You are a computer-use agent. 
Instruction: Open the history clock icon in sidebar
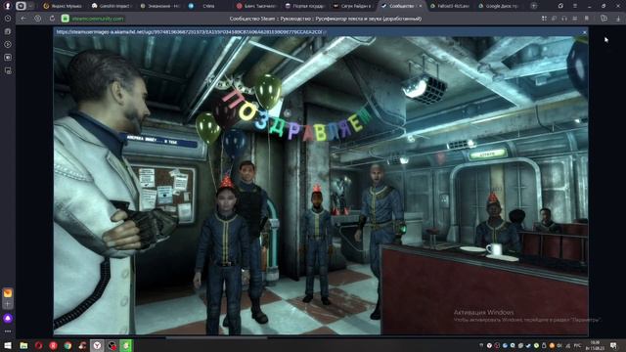pyautogui.click(x=8, y=19)
